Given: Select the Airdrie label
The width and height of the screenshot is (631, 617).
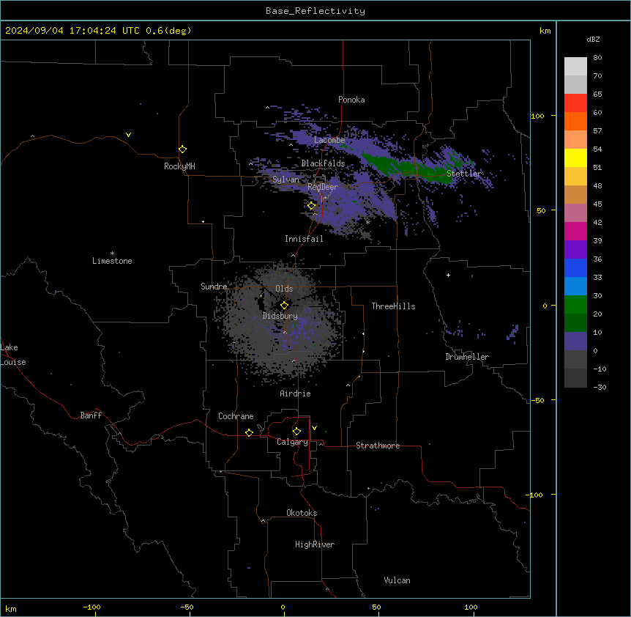Looking at the screenshot, I should (x=295, y=394).
